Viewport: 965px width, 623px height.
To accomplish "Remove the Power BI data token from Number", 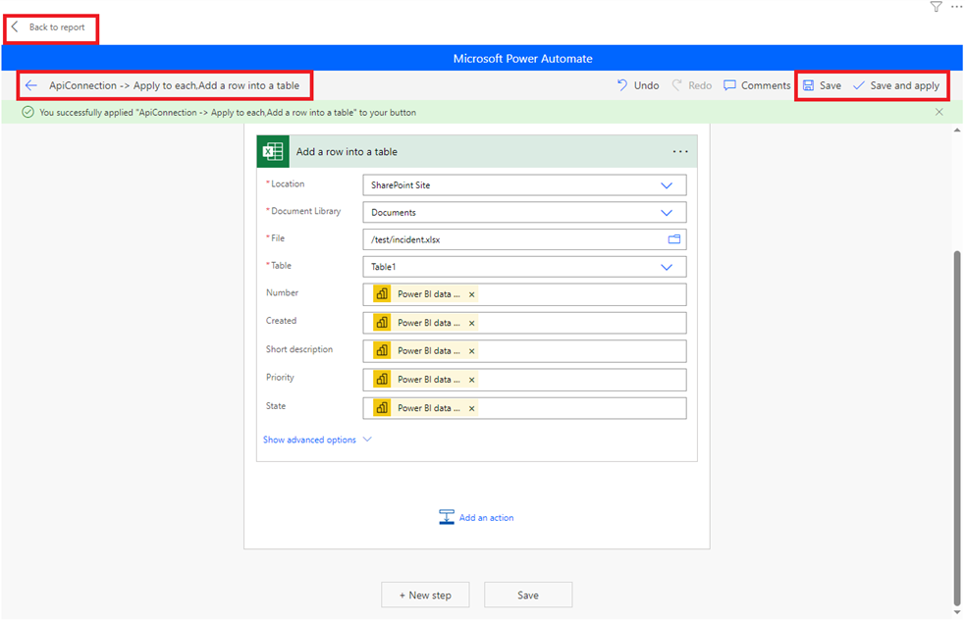I will [471, 294].
